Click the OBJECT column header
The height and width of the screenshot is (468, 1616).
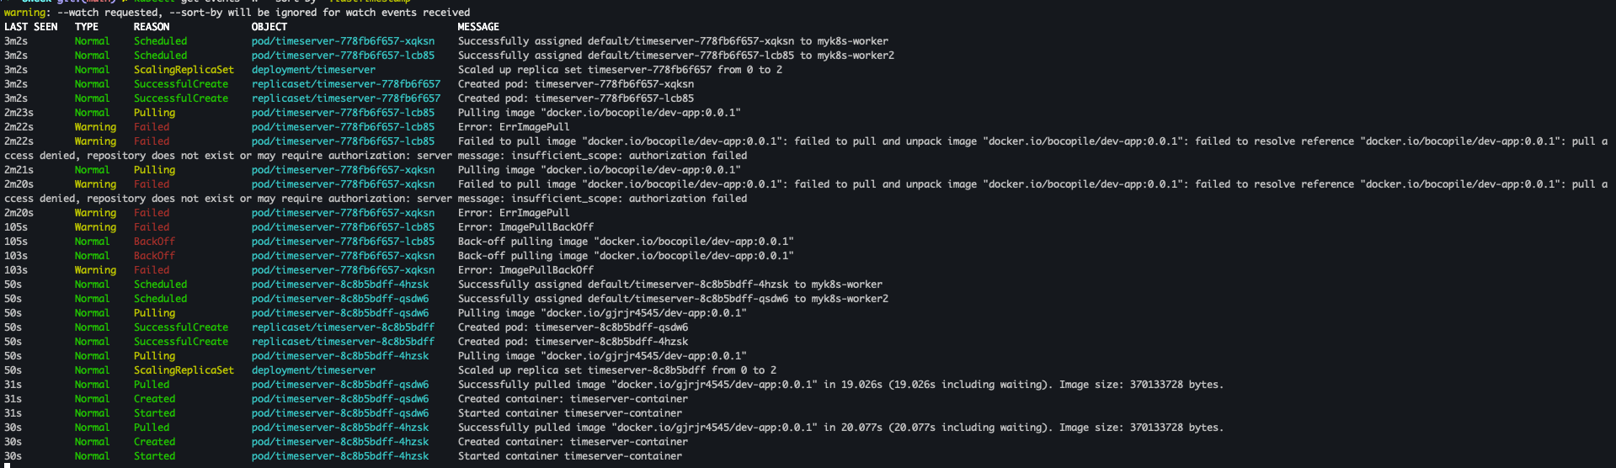coord(269,27)
